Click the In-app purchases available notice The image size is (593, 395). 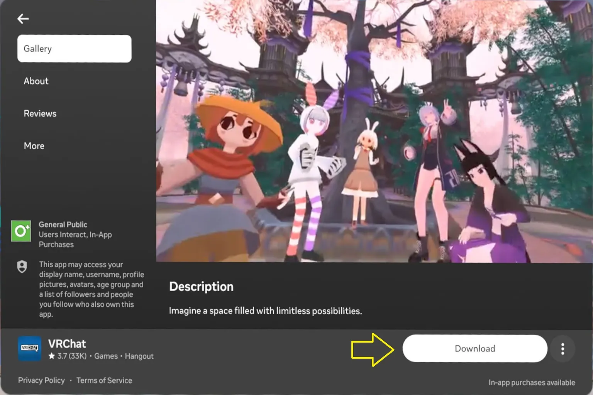(x=532, y=382)
